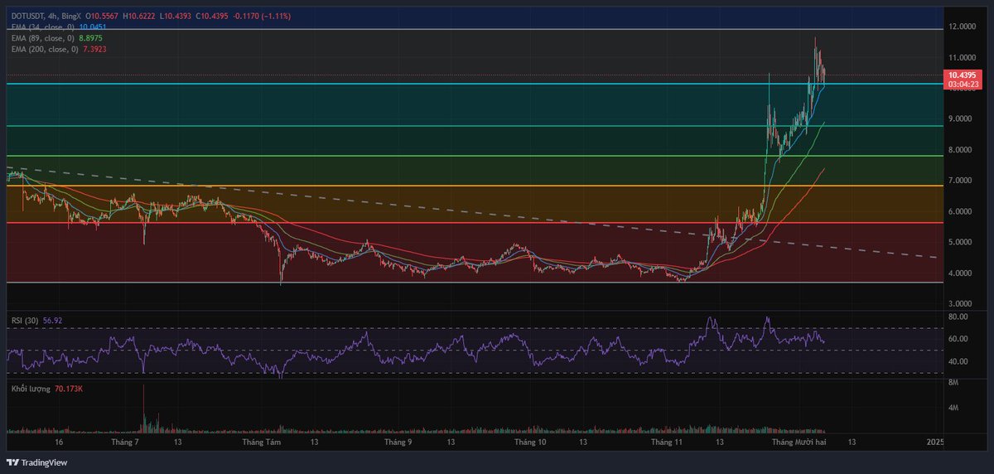994x474 pixels.
Task: Click 80.00 on the RSI scale
Action: tap(958, 317)
